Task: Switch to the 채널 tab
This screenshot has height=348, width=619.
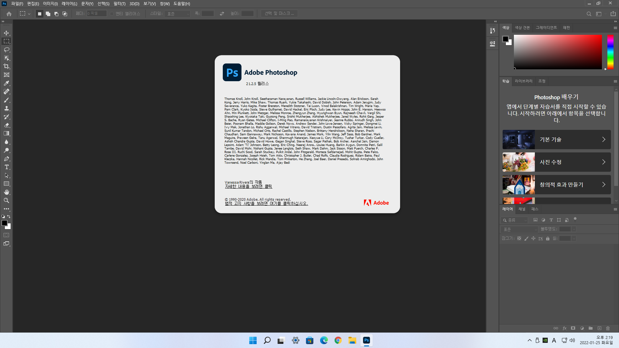Action: click(x=522, y=209)
